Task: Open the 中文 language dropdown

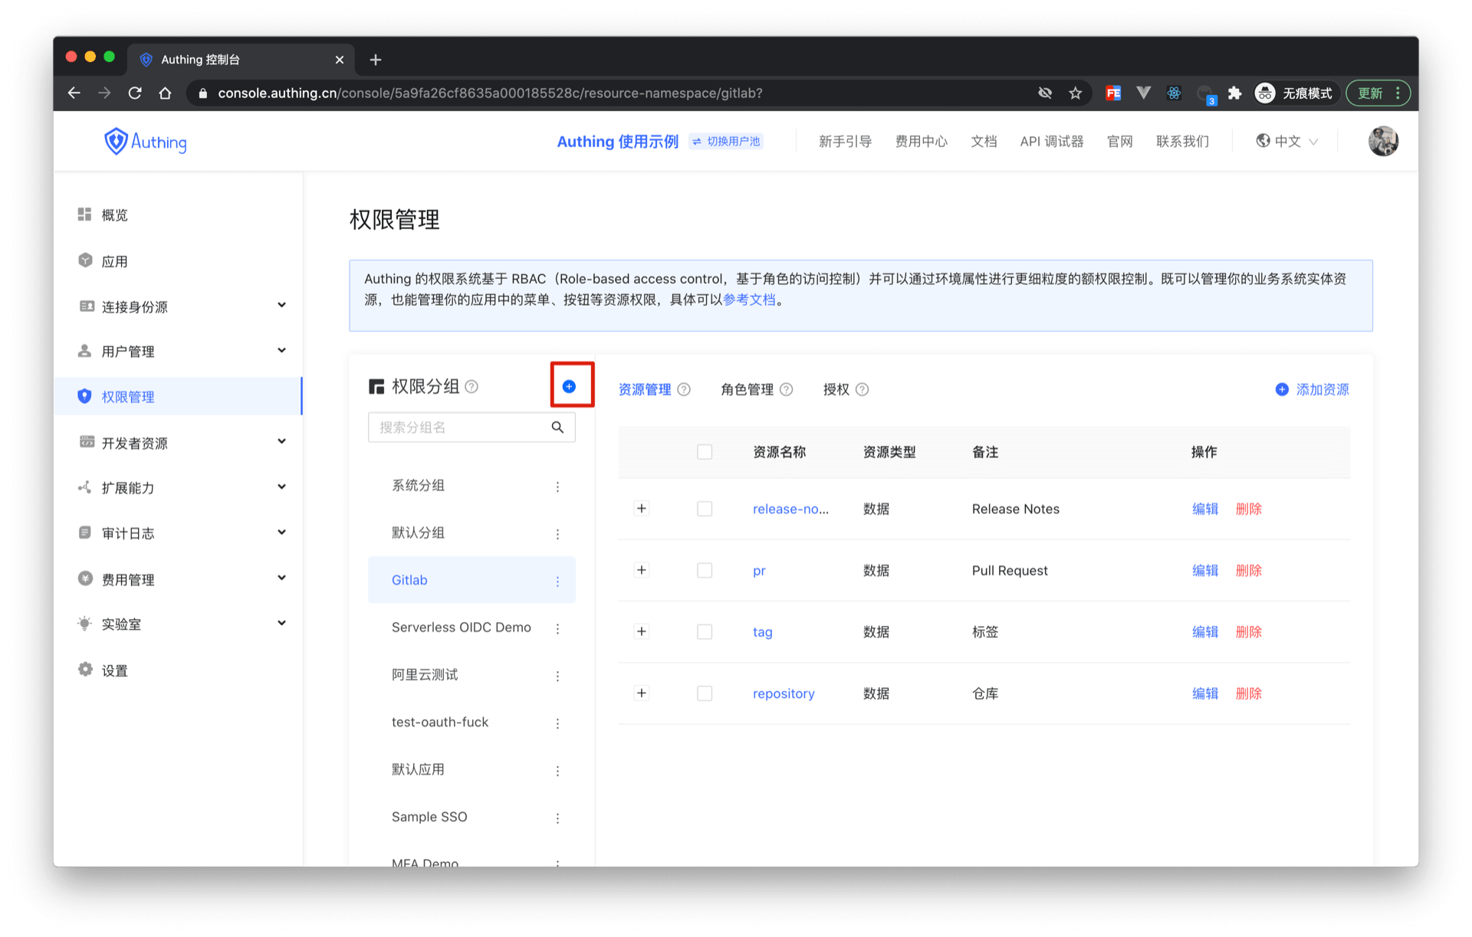Action: pyautogui.click(x=1288, y=142)
